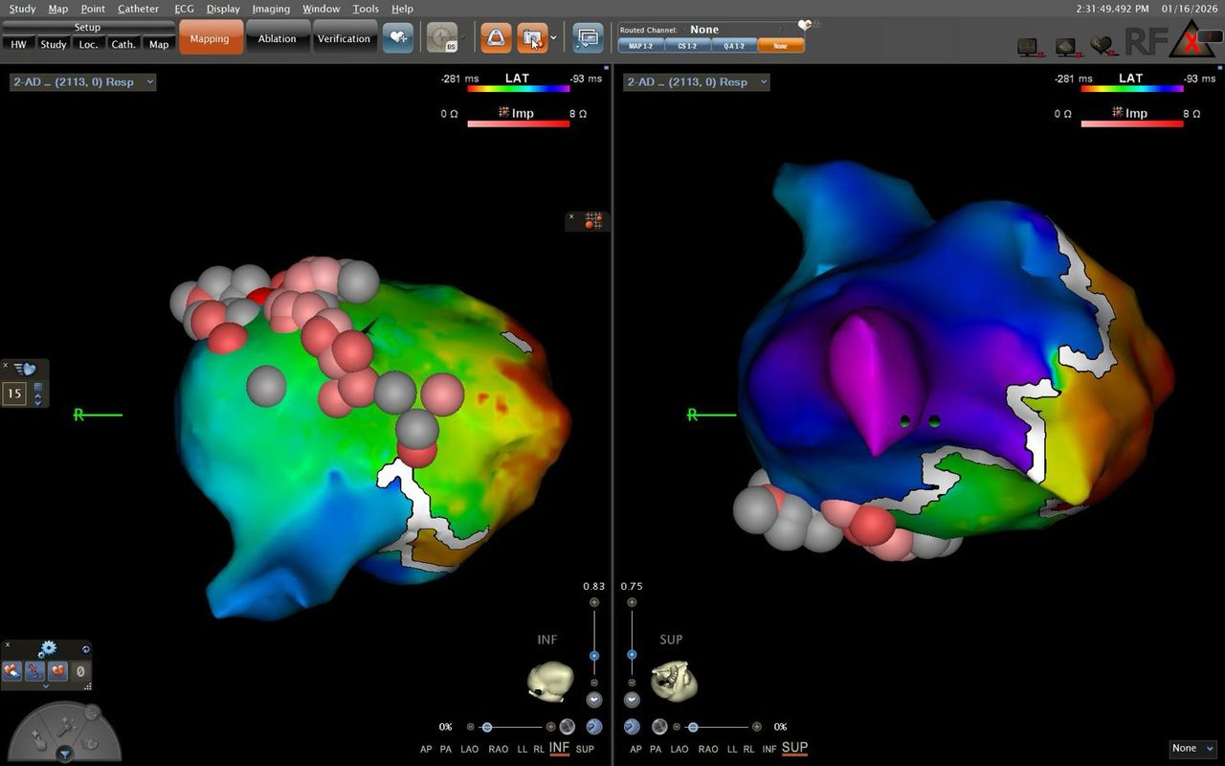1225x766 pixels.
Task: Toggle MAP 1-2 routed channel
Action: tap(640, 45)
